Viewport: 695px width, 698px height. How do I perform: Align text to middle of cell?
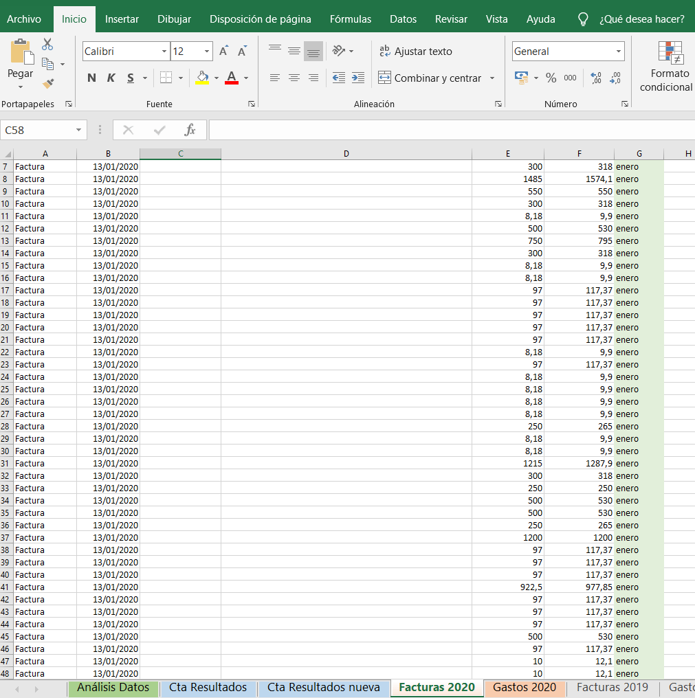pos(294,52)
